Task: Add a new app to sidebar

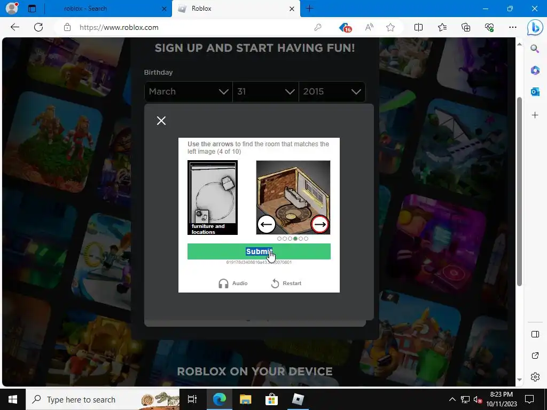Action: [x=535, y=115]
